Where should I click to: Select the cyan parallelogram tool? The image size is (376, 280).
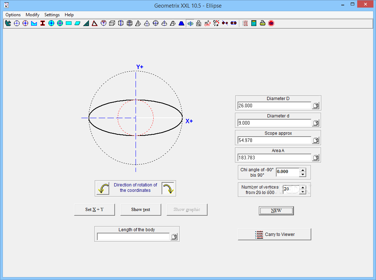pos(77,23)
